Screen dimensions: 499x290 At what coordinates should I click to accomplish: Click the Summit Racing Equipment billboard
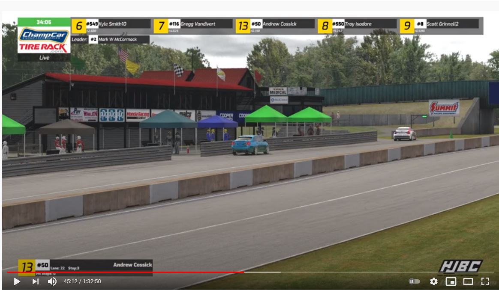coord(444,108)
